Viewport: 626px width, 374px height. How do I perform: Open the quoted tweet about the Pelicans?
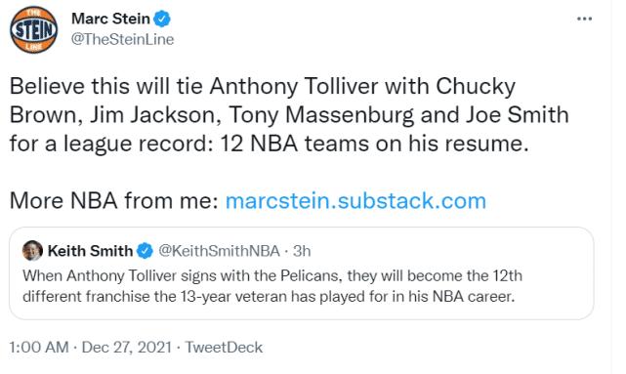click(x=302, y=273)
